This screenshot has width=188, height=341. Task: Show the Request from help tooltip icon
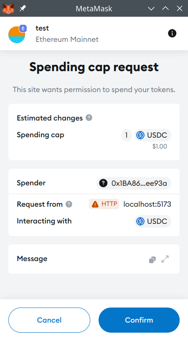pyautogui.click(x=69, y=204)
